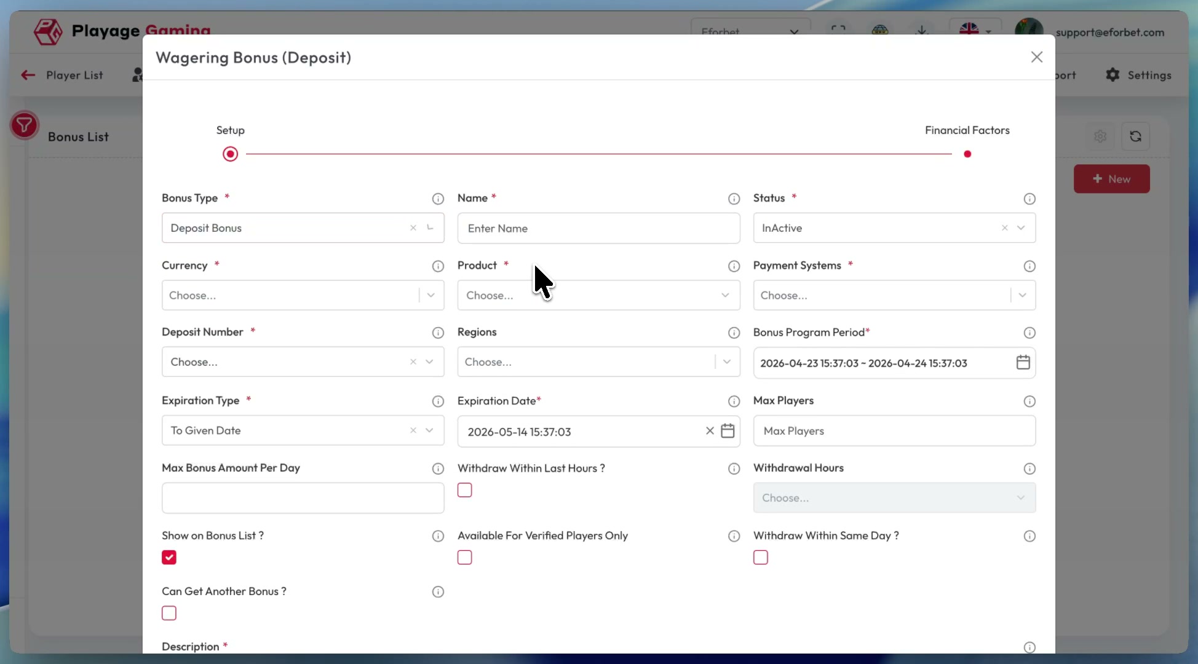This screenshot has height=664, width=1198.
Task: Open the Expiration Type dropdown
Action: (x=303, y=430)
